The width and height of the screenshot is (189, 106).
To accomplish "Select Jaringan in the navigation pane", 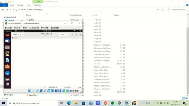I will [x=9, y=95].
